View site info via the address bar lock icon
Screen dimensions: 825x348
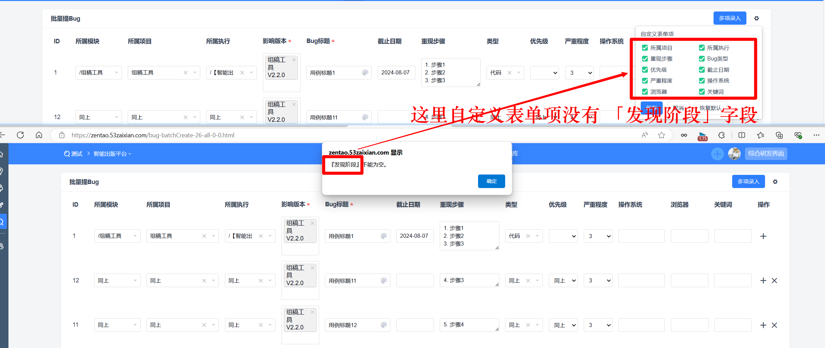click(x=62, y=135)
